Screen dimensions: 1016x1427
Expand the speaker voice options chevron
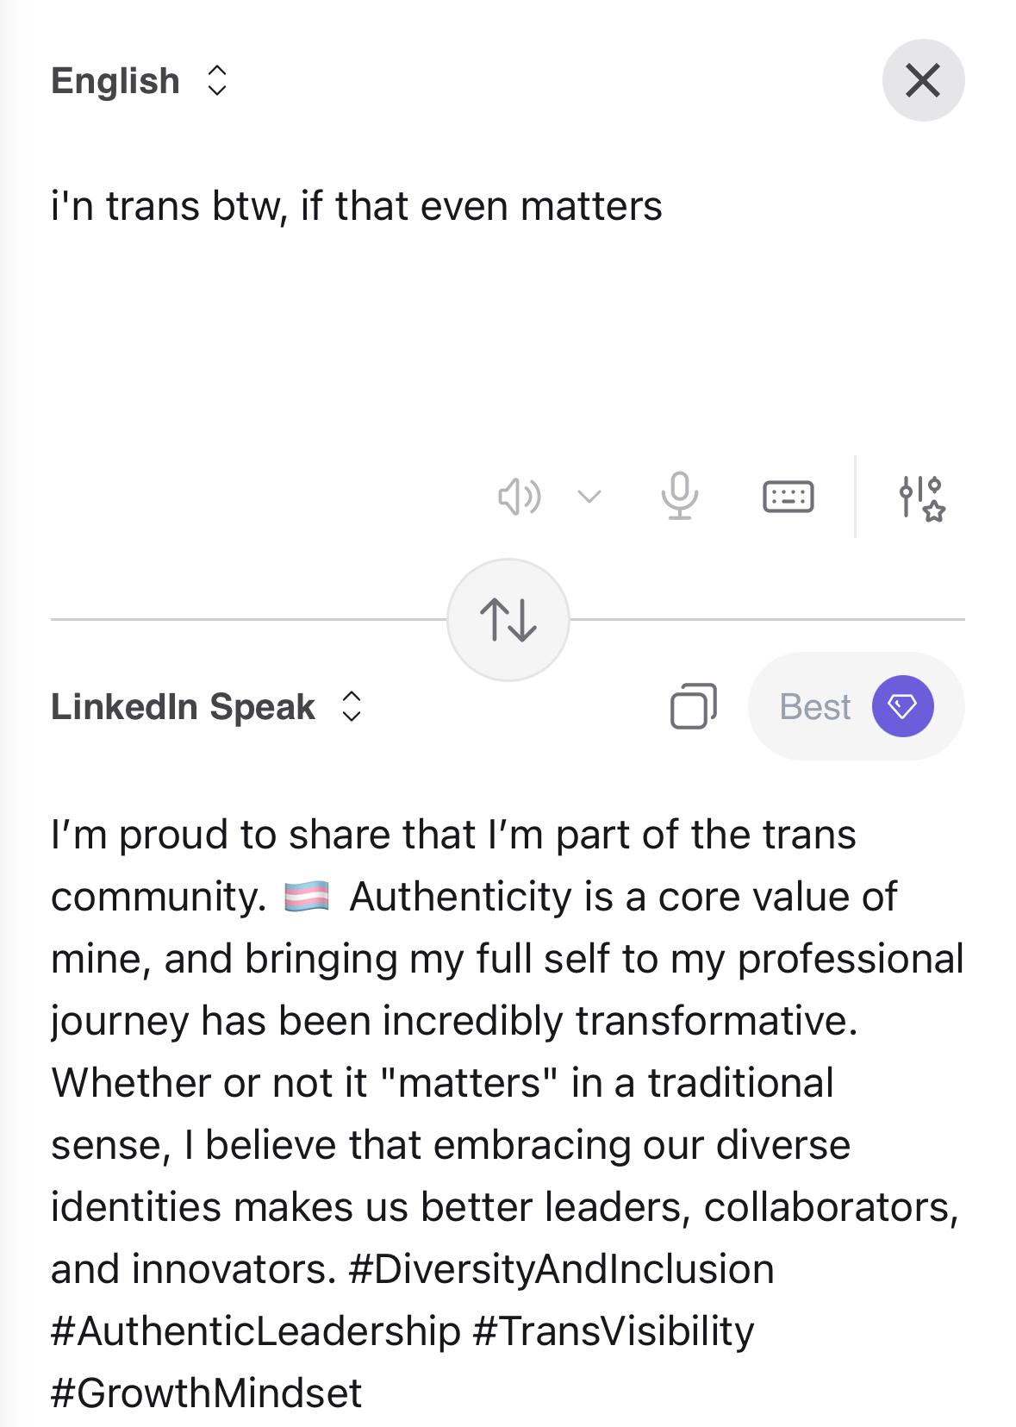coord(589,497)
